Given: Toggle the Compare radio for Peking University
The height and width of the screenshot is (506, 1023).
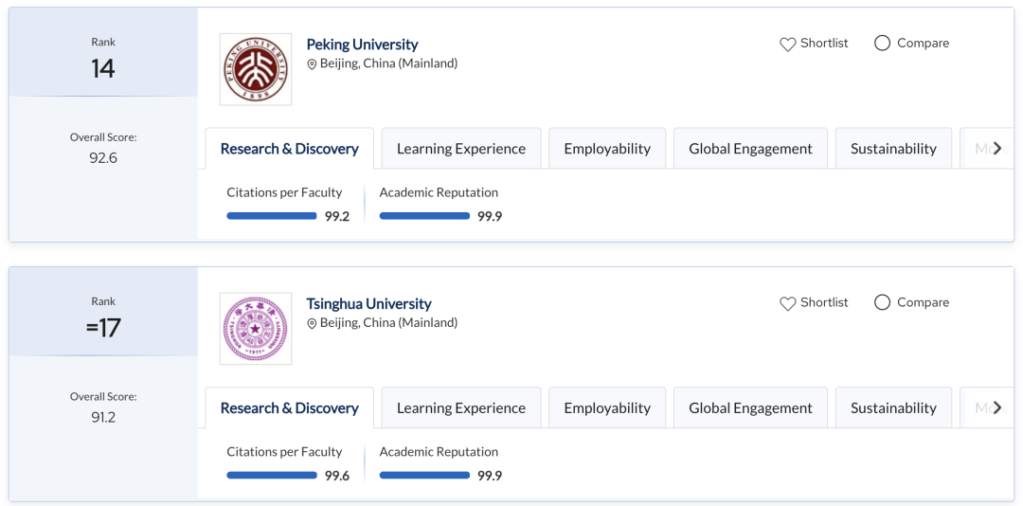Looking at the screenshot, I should pos(882,43).
